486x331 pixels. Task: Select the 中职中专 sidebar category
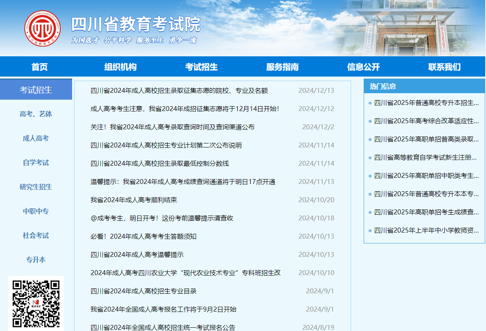tap(36, 211)
